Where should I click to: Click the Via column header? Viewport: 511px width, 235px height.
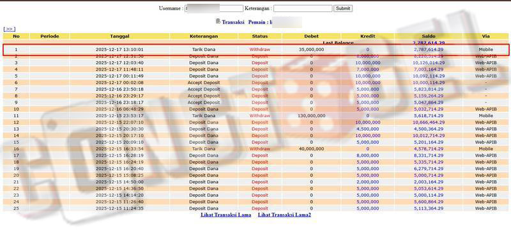[x=485, y=36]
